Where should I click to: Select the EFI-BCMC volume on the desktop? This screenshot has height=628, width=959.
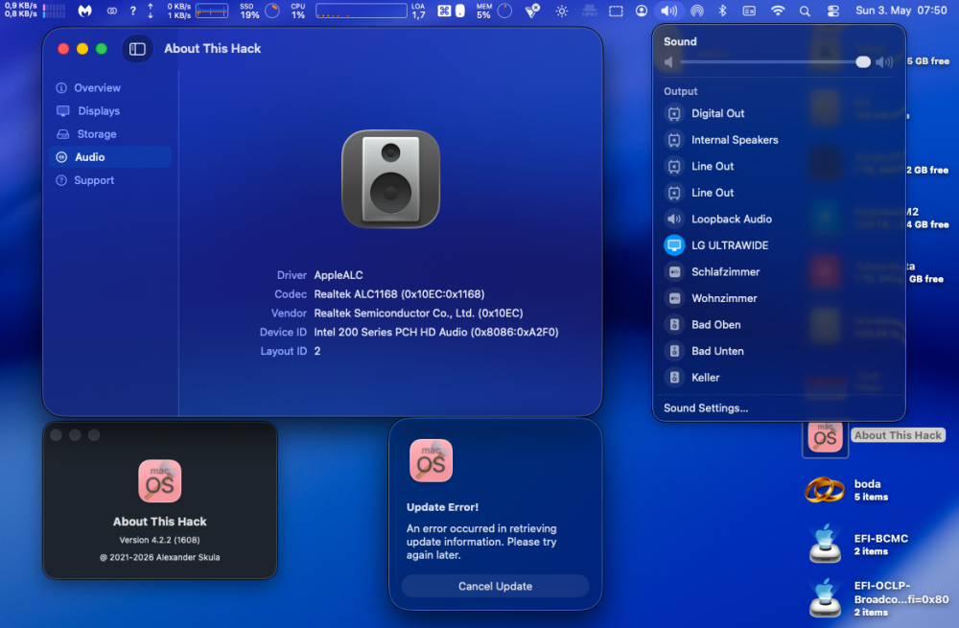tap(825, 544)
